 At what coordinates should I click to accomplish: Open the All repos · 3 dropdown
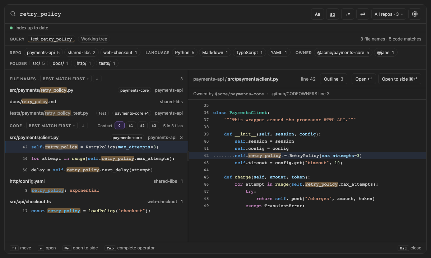tap(389, 14)
